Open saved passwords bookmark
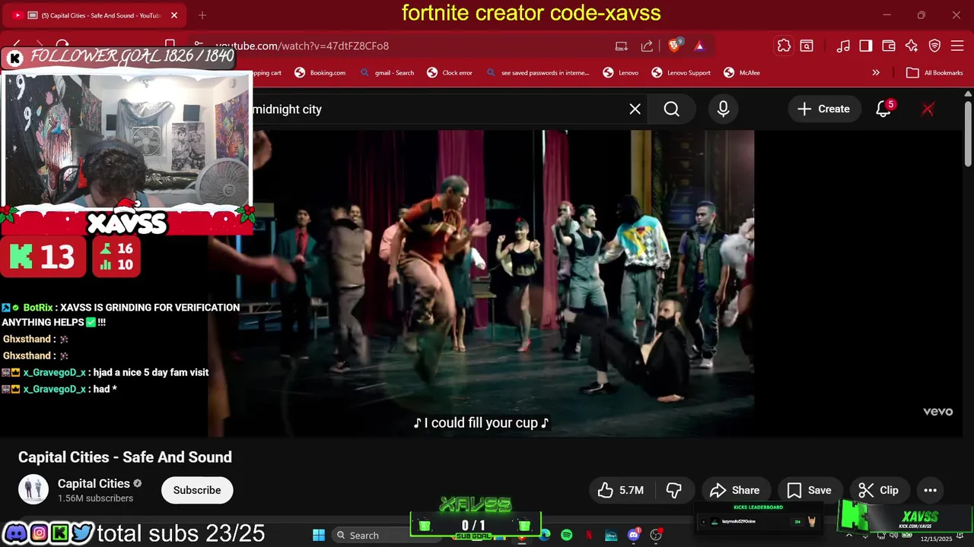This screenshot has height=547, width=974. (537, 73)
